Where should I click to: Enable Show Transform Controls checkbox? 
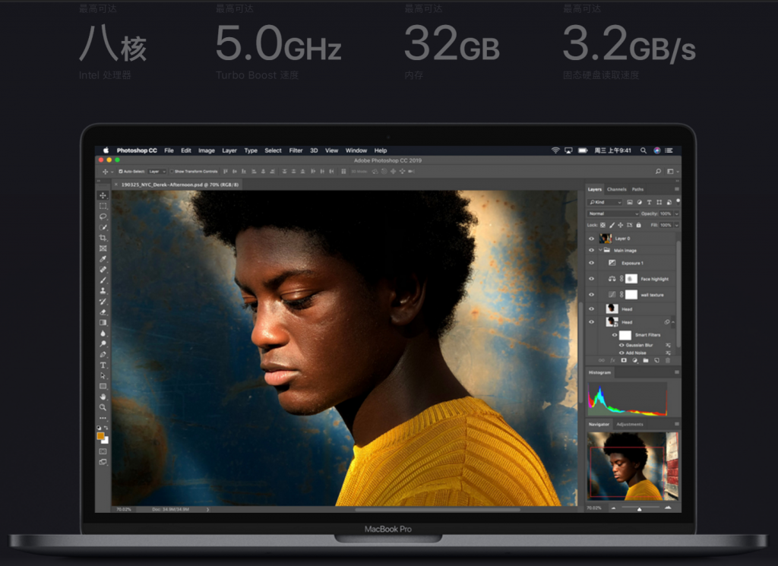(x=172, y=172)
